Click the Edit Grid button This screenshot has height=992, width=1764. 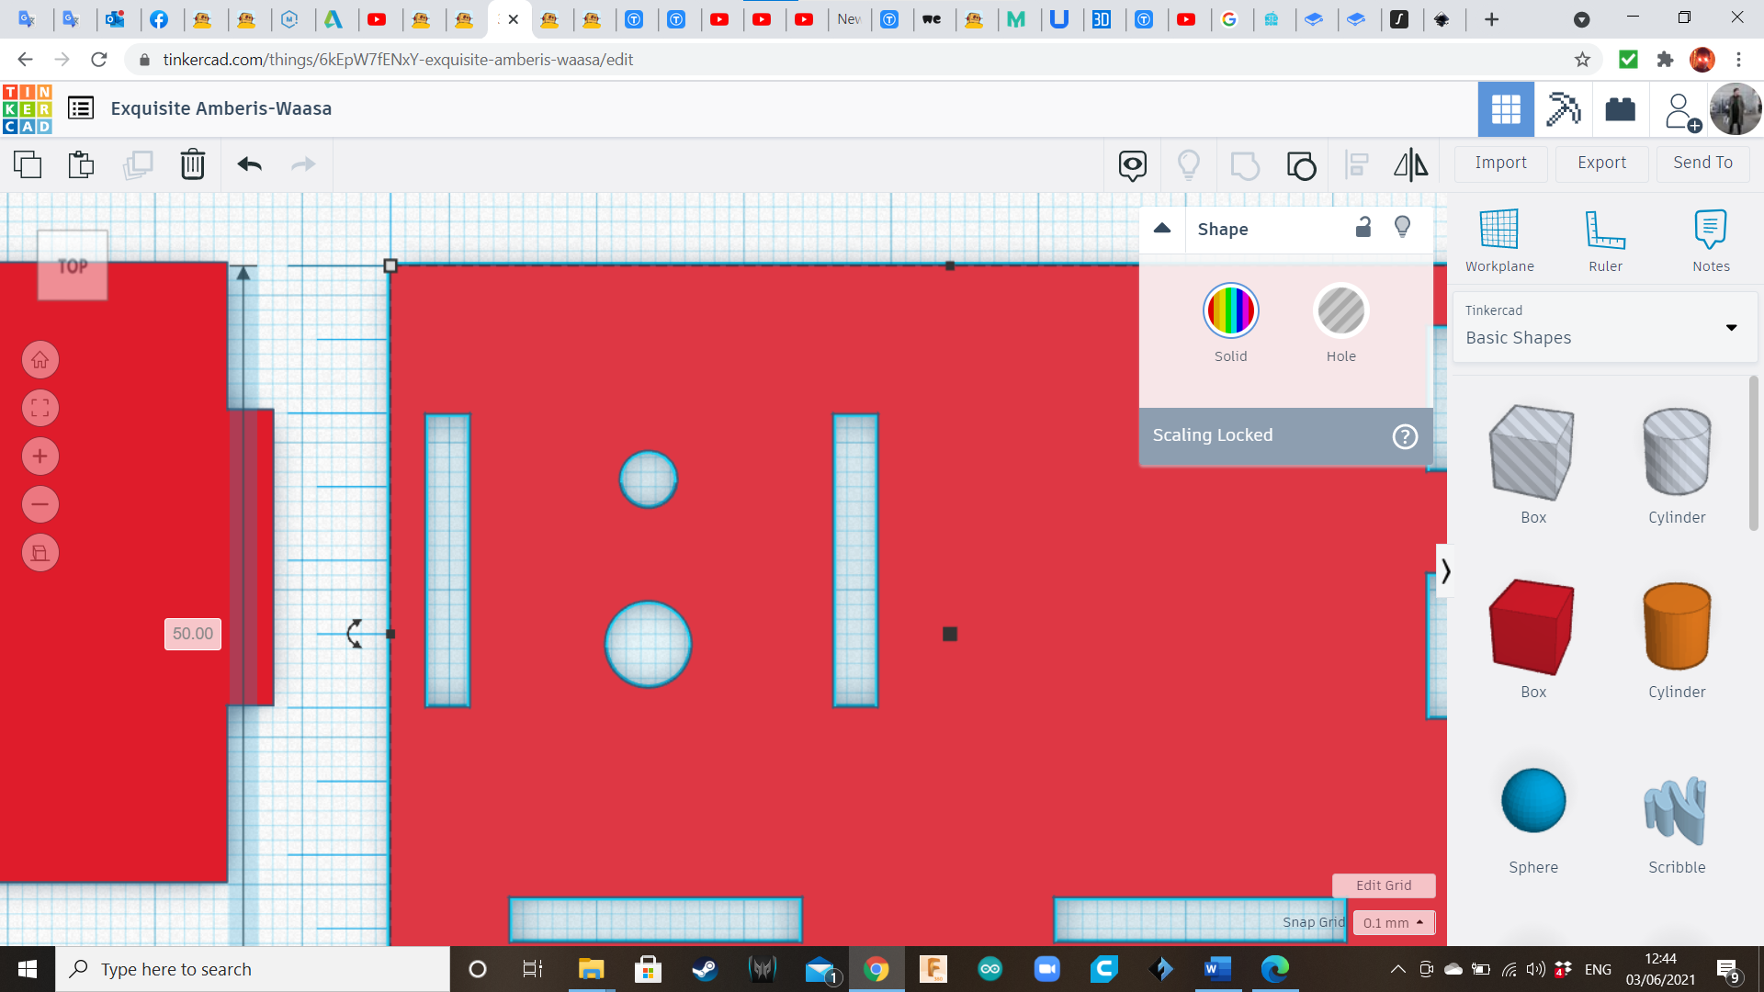1383,885
